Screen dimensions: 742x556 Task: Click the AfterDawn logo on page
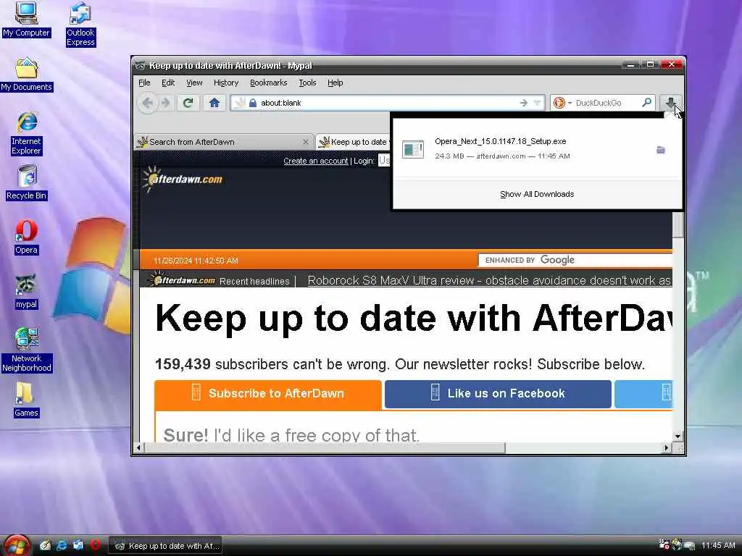click(x=182, y=179)
